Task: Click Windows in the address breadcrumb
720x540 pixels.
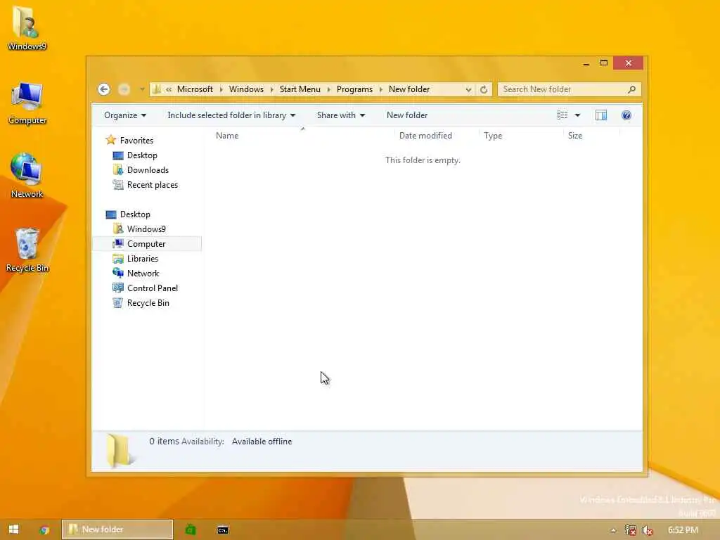Action: 246,89
